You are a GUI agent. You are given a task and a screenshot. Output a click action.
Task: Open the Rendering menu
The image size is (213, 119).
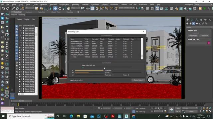point(76,5)
